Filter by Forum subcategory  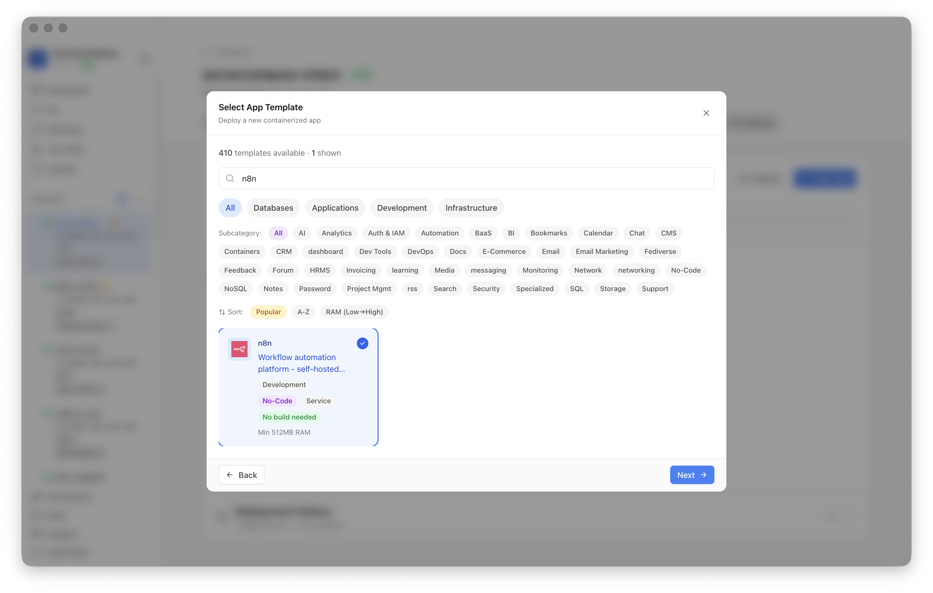tap(283, 270)
